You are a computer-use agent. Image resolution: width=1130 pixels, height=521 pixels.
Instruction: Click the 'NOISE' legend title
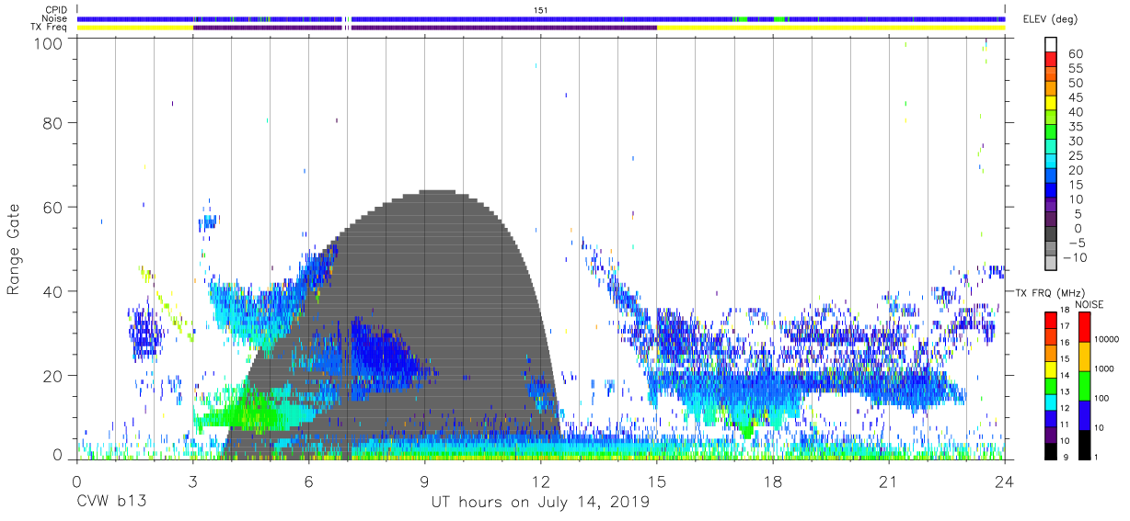click(x=1091, y=303)
